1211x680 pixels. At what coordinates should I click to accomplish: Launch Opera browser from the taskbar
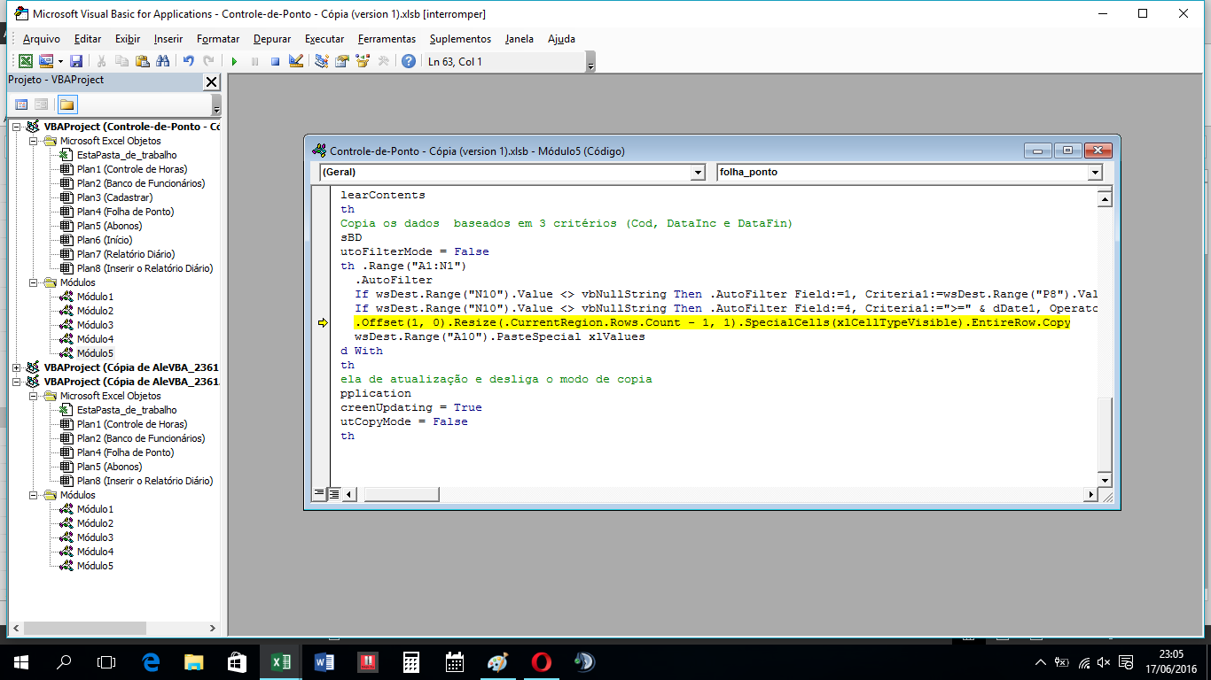tap(541, 661)
